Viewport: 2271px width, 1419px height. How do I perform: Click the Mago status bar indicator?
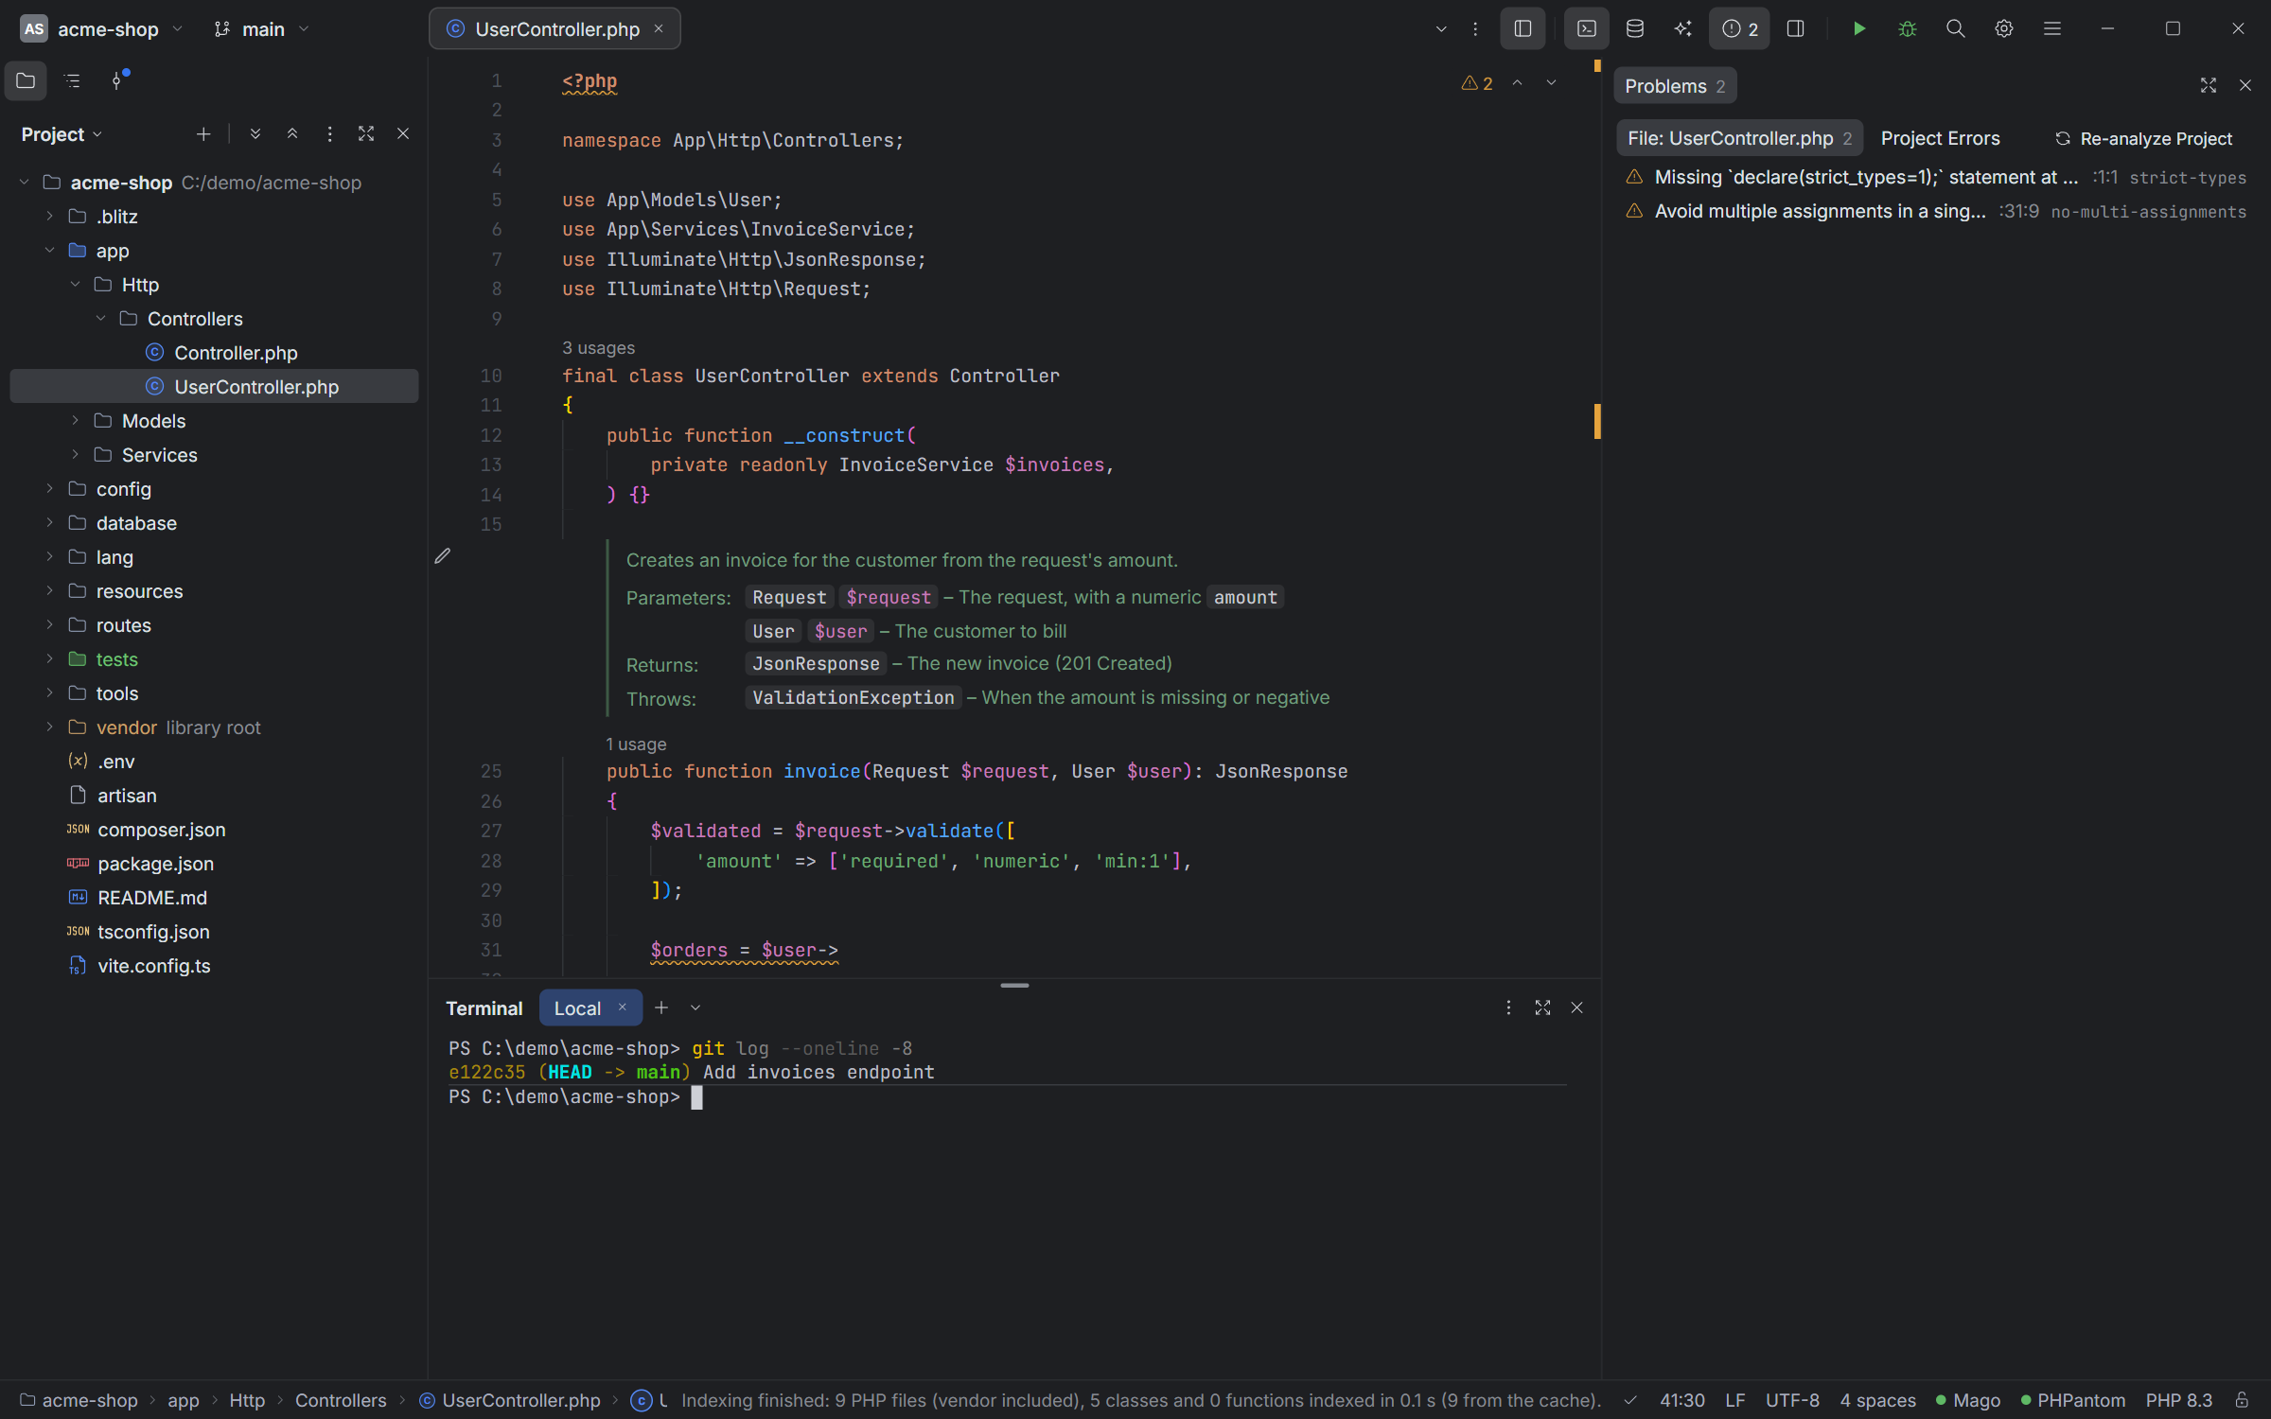click(x=1967, y=1400)
